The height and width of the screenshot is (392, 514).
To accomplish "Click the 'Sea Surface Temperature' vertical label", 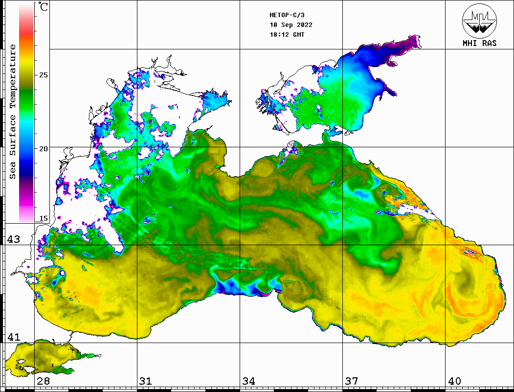I will pyautogui.click(x=12, y=112).
